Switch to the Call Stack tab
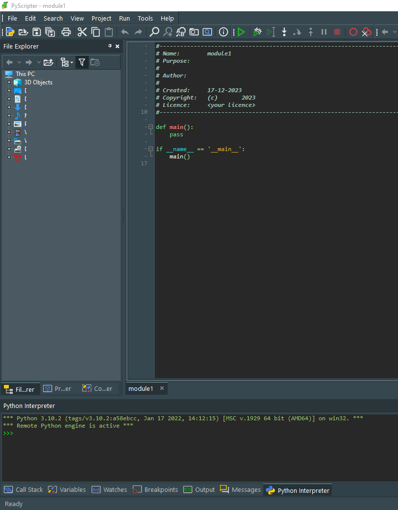Image resolution: width=398 pixels, height=510 pixels. pos(24,489)
